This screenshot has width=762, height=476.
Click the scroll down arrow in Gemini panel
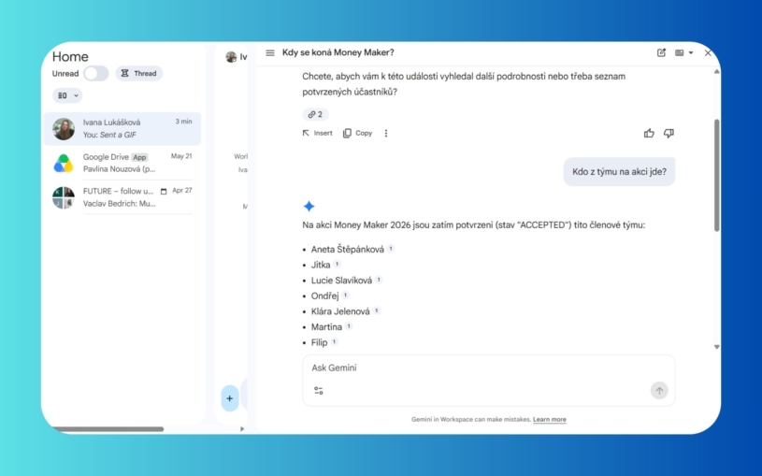716,347
